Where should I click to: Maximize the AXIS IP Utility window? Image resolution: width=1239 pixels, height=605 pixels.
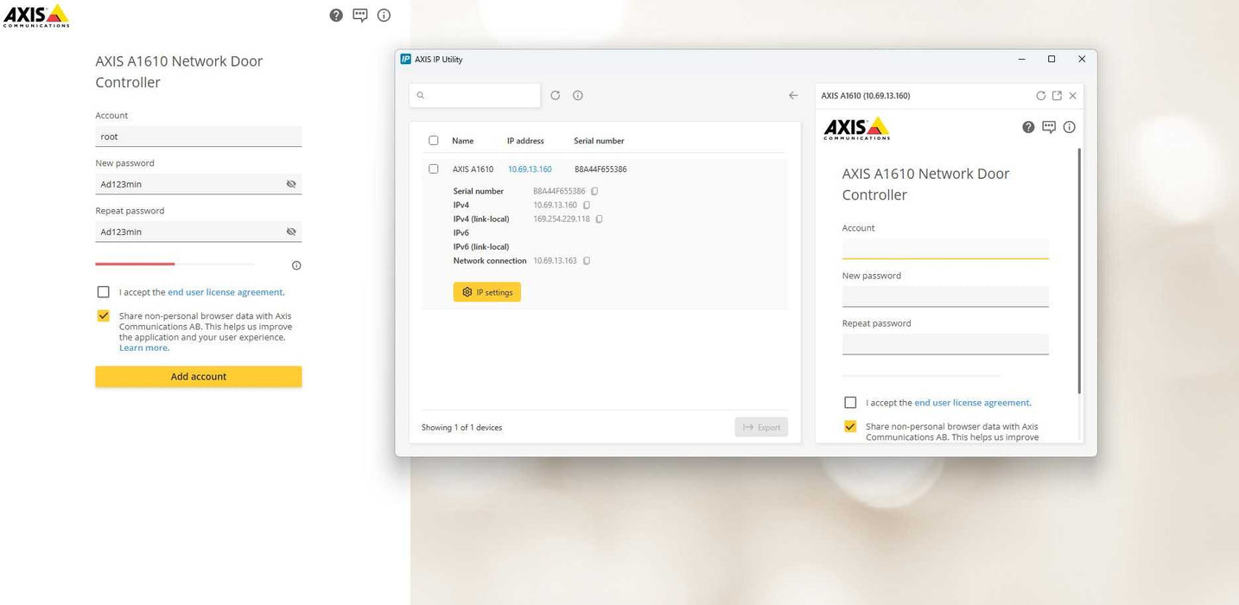[1052, 60]
